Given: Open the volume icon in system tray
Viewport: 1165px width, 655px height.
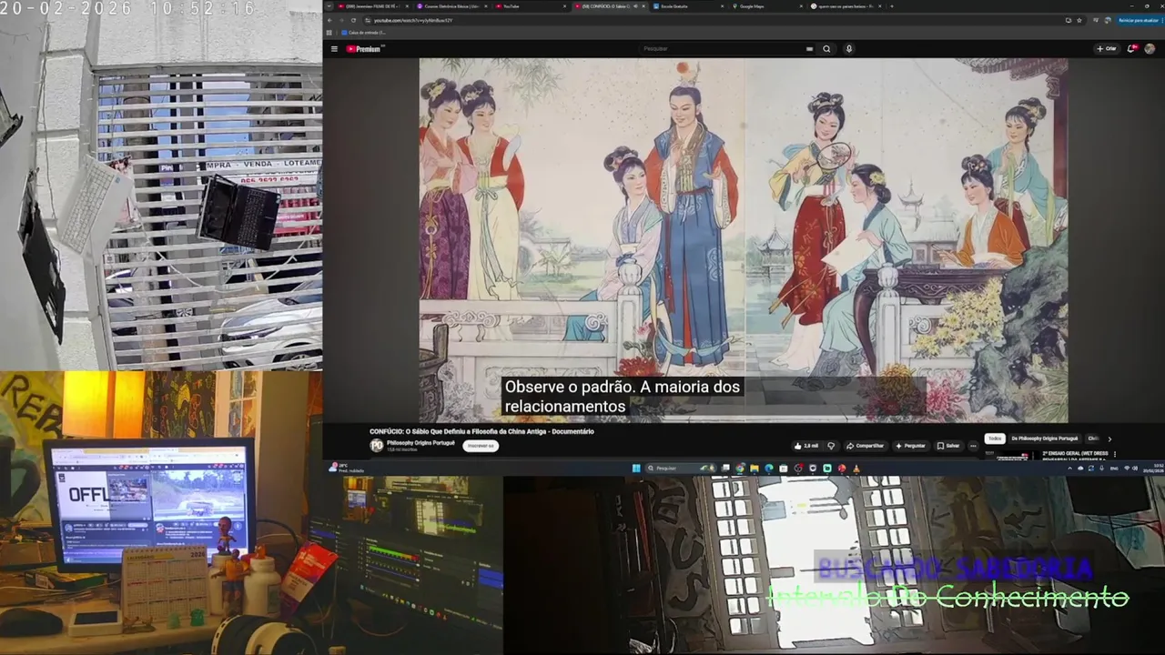Looking at the screenshot, I should [1135, 469].
